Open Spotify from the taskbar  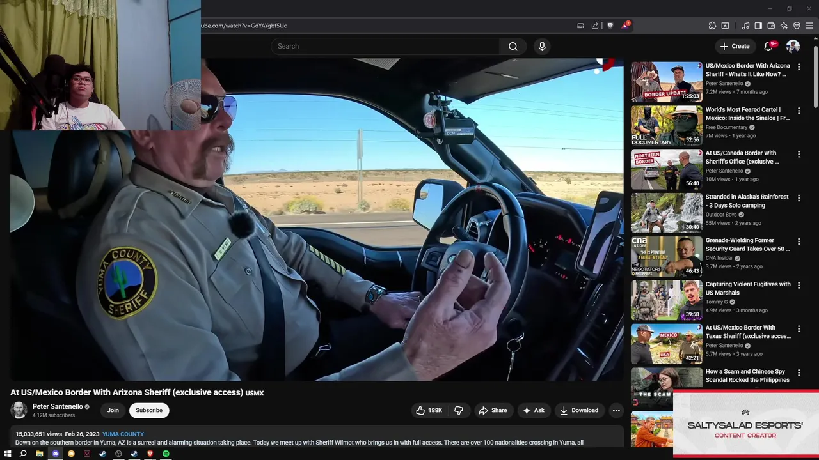click(x=166, y=454)
